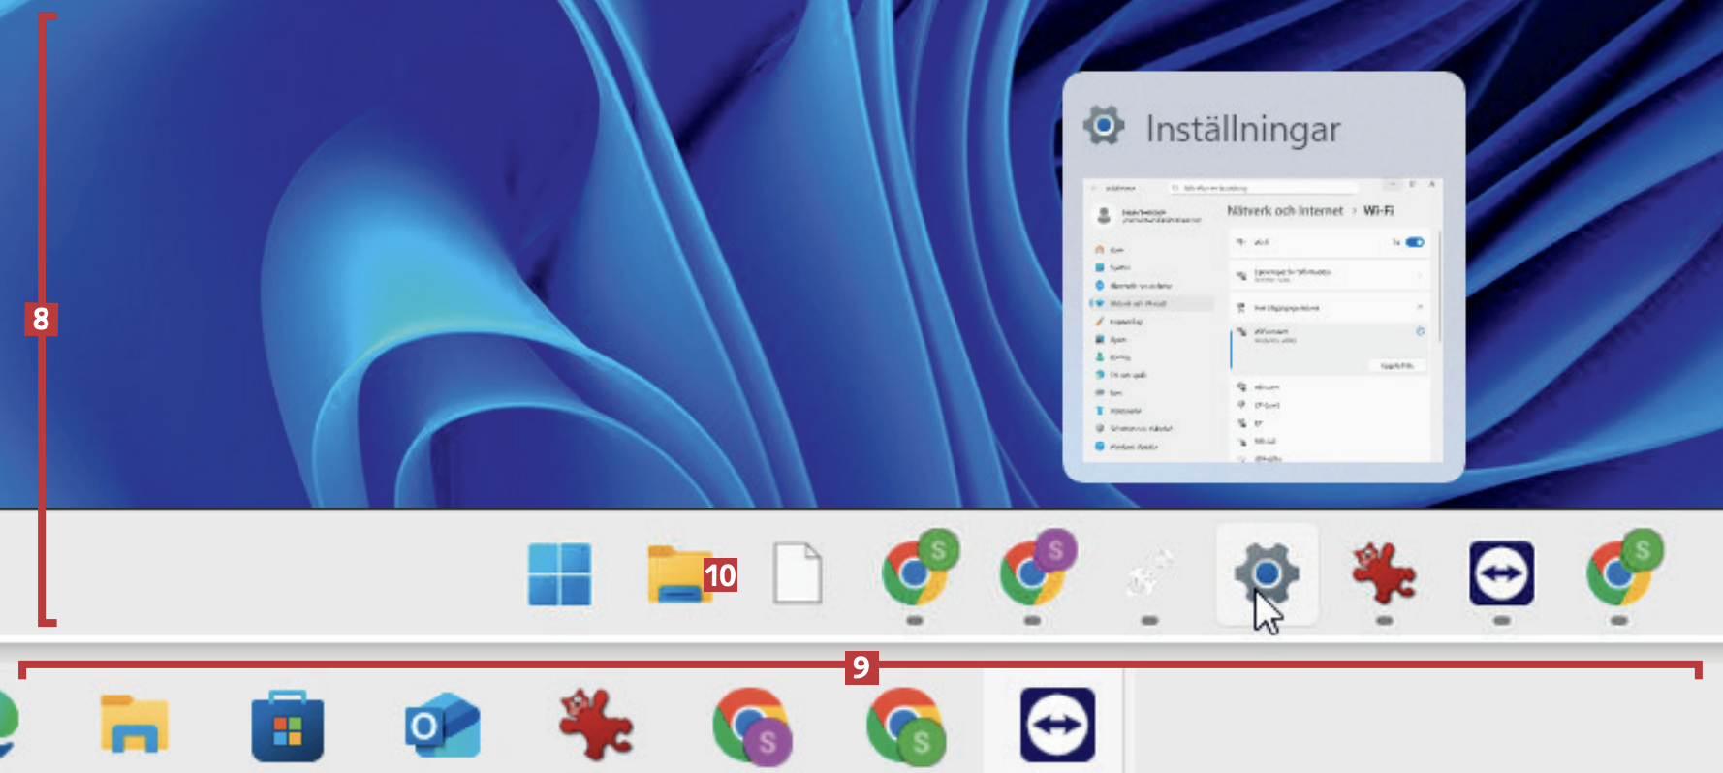
Task: Open partially visible Edge icon in lower taskbar
Action: coord(8,725)
